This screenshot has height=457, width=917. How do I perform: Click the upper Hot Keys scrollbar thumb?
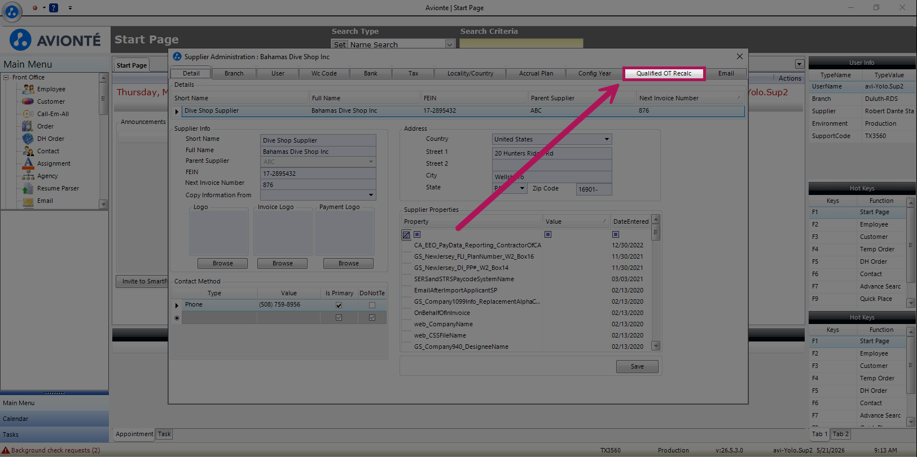910,245
